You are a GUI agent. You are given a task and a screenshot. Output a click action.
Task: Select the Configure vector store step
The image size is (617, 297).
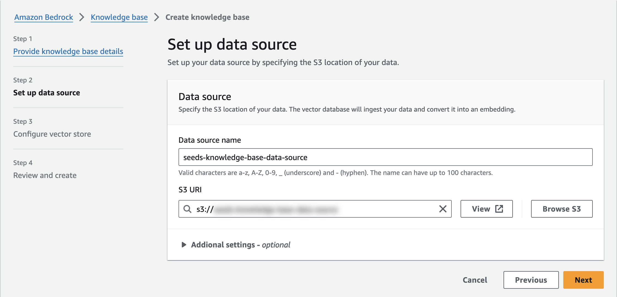click(52, 134)
